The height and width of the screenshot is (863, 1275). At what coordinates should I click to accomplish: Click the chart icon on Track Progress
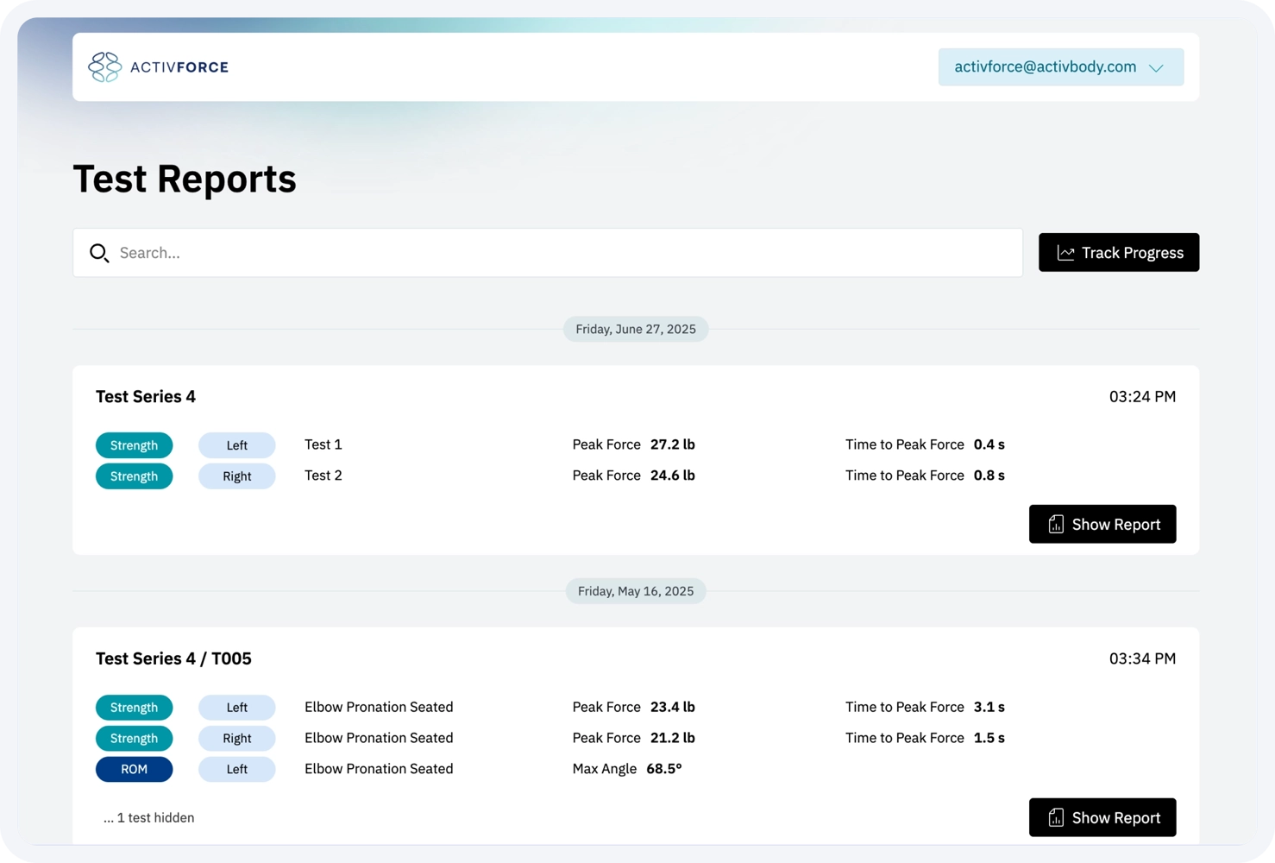click(x=1065, y=253)
